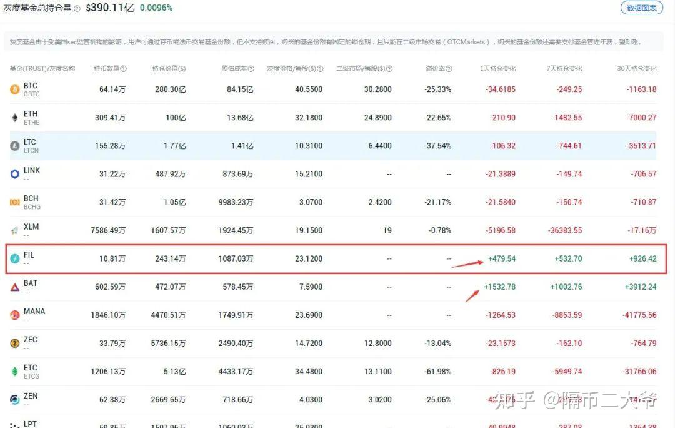Viewport: 675px width, 428px height.
Task: Click the BTC/GBTC coin logo icon
Action: tap(15, 89)
